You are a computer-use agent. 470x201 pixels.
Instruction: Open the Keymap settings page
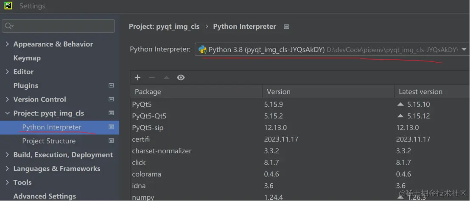click(x=27, y=58)
